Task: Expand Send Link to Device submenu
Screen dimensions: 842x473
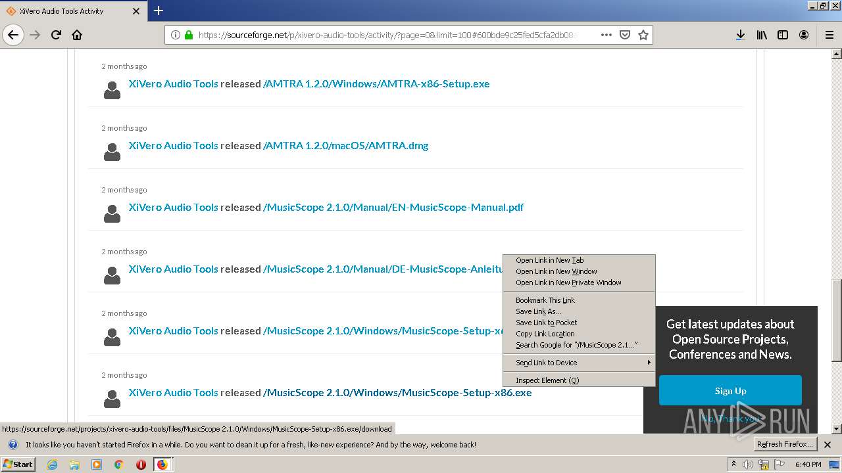Action: [x=579, y=363]
